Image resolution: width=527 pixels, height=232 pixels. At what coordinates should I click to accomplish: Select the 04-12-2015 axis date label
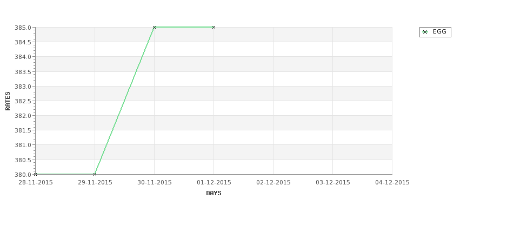point(392,183)
